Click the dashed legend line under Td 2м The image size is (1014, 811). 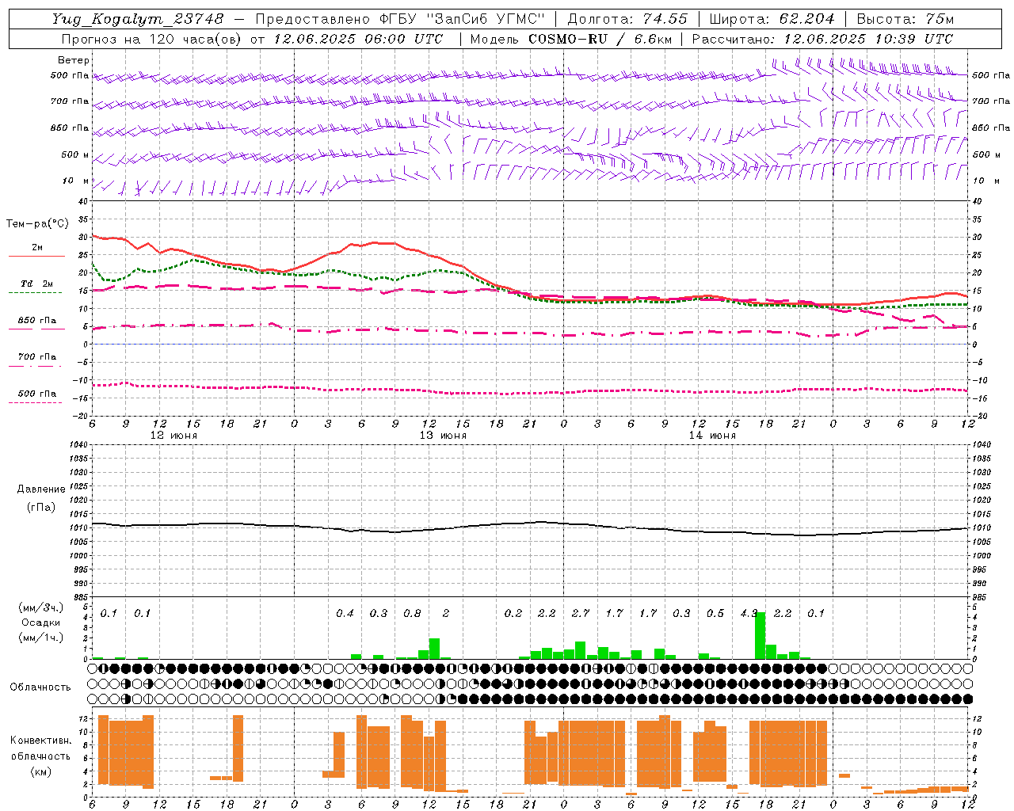coord(35,293)
